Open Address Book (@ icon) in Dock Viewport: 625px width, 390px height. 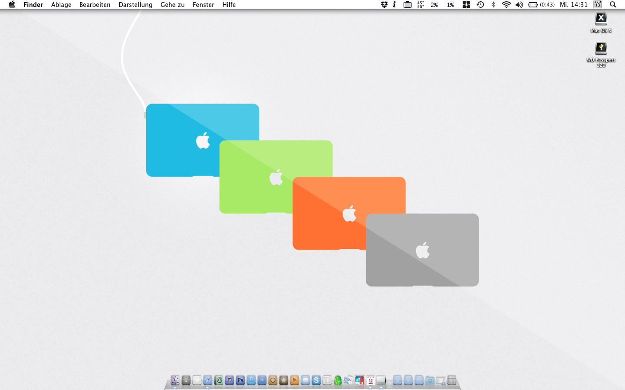(x=219, y=380)
